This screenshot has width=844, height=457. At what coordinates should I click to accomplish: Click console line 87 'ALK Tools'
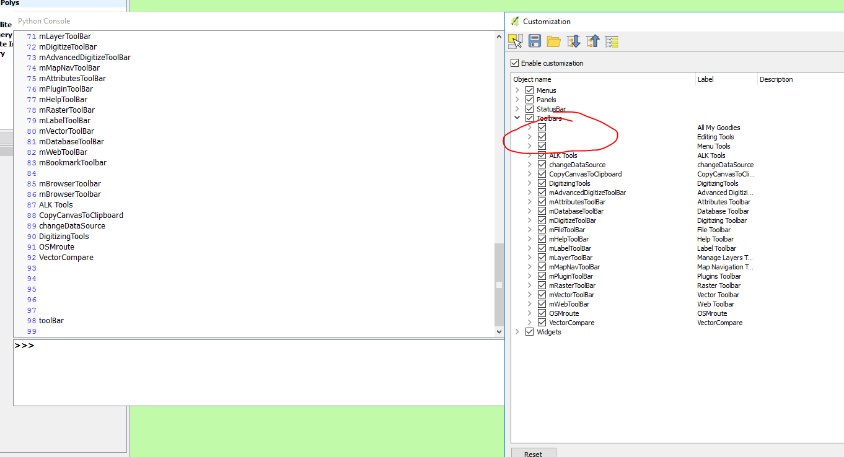click(x=56, y=205)
